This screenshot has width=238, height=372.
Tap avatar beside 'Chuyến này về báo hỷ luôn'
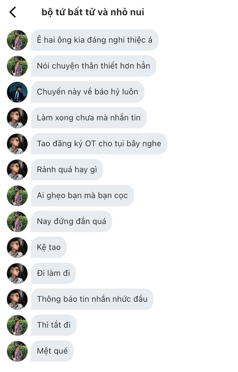(x=17, y=92)
